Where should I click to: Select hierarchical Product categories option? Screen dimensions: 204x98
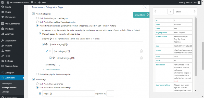(x=37, y=25)
